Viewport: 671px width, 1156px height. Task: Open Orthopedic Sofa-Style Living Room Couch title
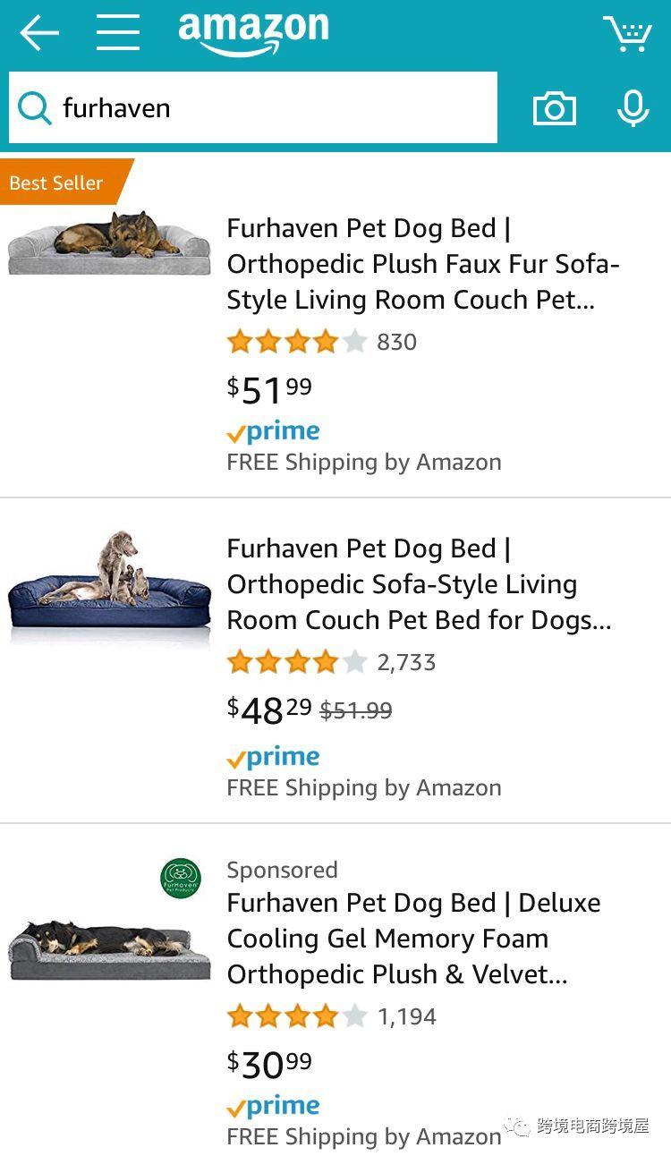420,584
